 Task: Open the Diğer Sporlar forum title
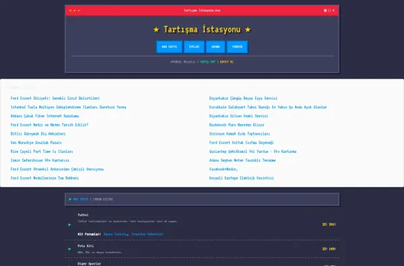tap(89, 264)
